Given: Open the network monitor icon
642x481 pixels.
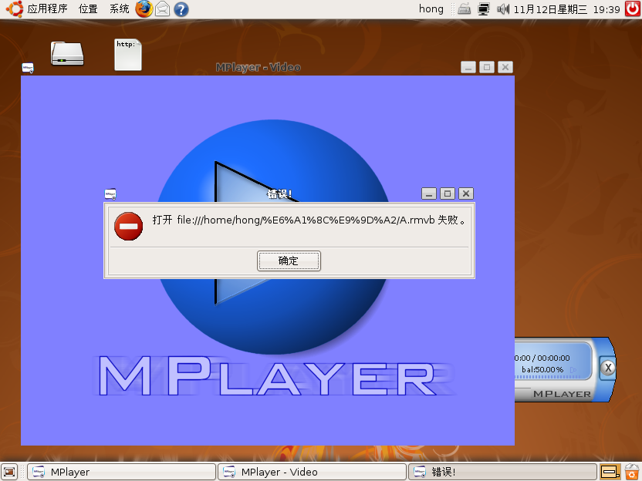Looking at the screenshot, I should pyautogui.click(x=484, y=8).
